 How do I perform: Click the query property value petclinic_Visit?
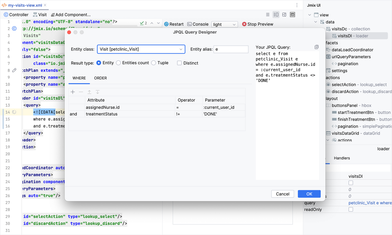click(x=370, y=203)
